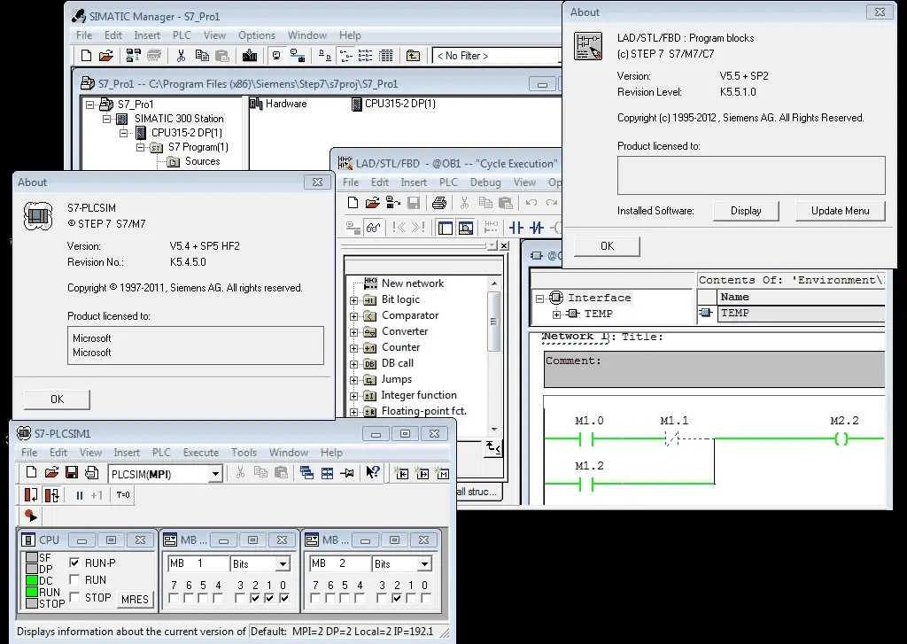This screenshot has width=907, height=644.
Task: Click OK in S7-PLCSIM About dialog
Action: pyautogui.click(x=57, y=400)
